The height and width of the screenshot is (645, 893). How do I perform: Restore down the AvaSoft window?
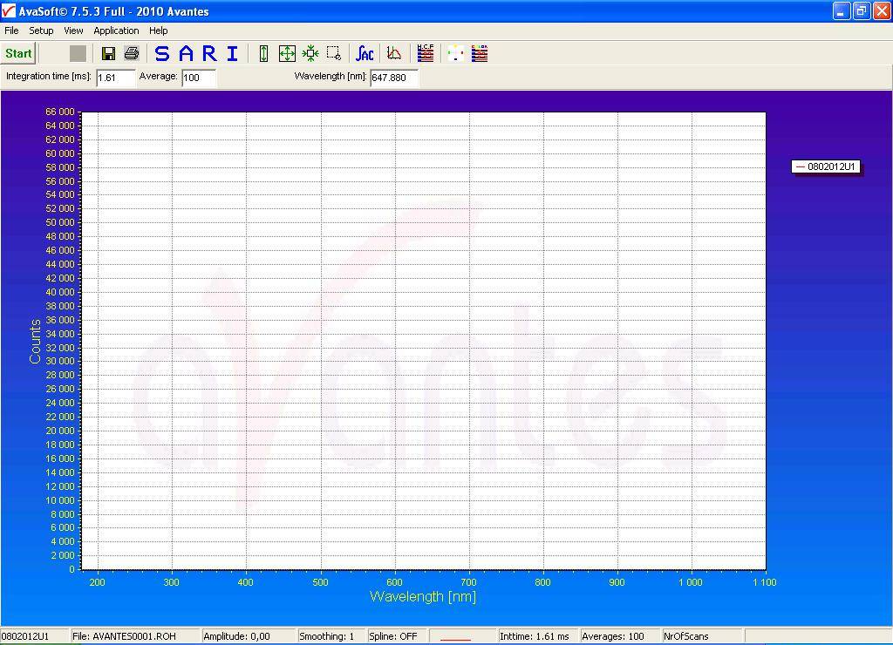point(862,10)
